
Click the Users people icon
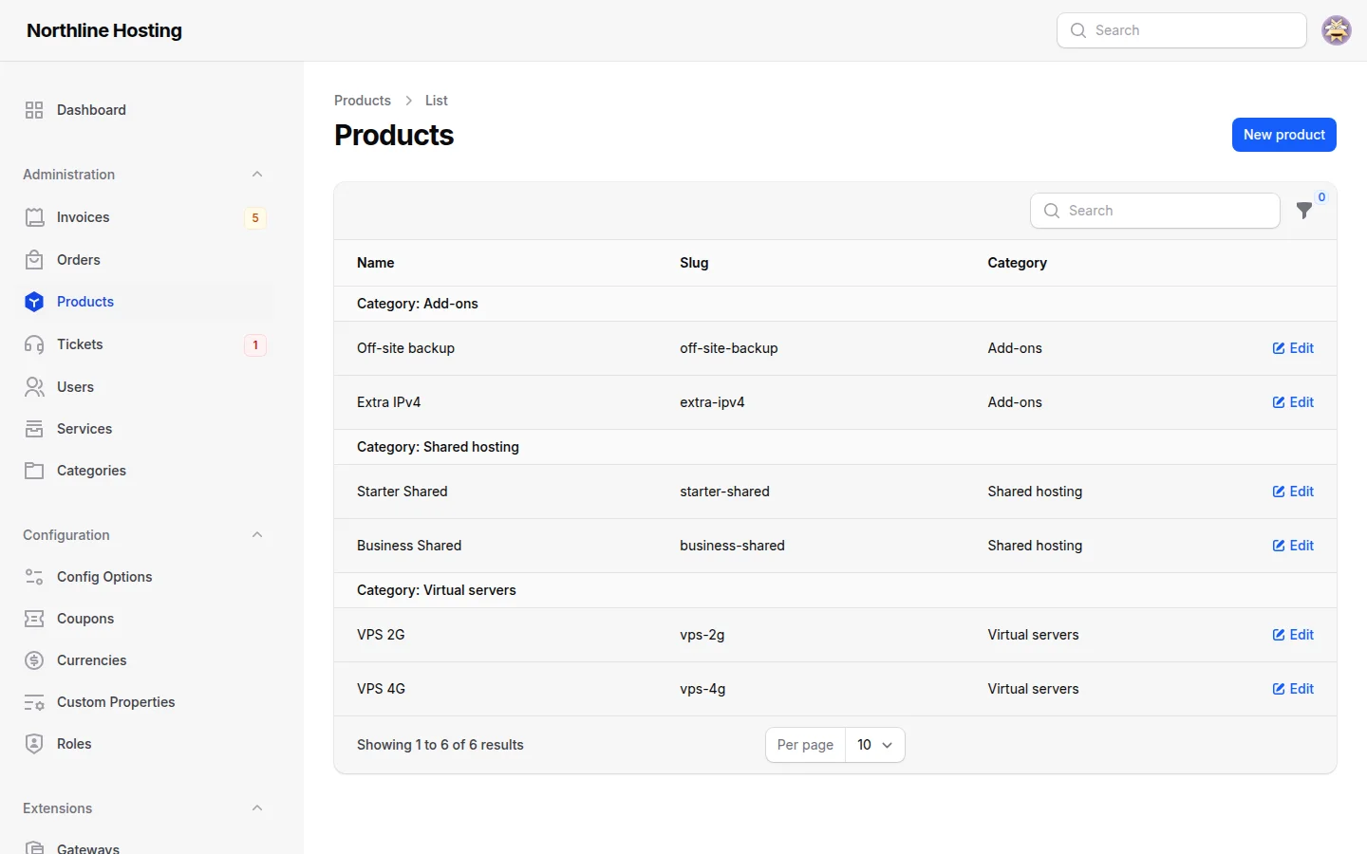(34, 387)
